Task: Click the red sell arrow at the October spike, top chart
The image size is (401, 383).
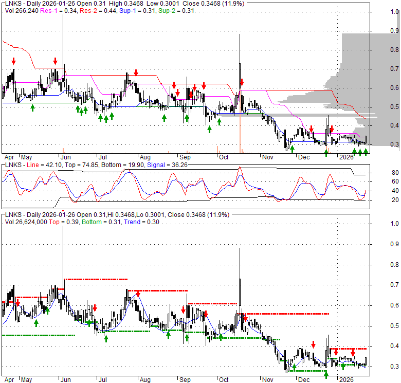Action: click(242, 83)
